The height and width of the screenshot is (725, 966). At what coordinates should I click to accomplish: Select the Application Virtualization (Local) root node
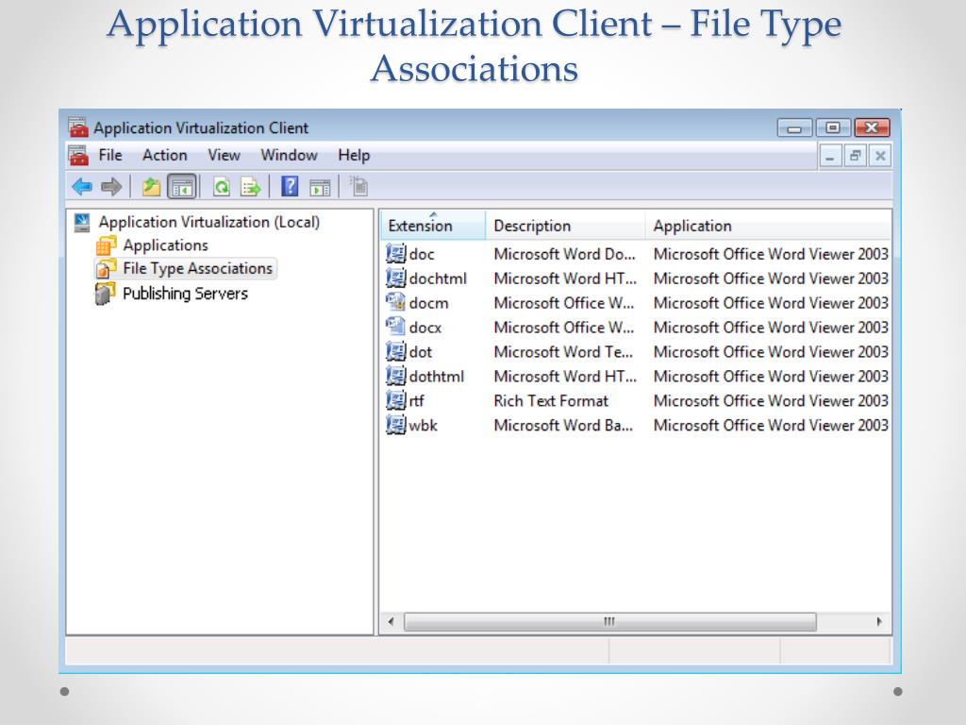pyautogui.click(x=209, y=222)
